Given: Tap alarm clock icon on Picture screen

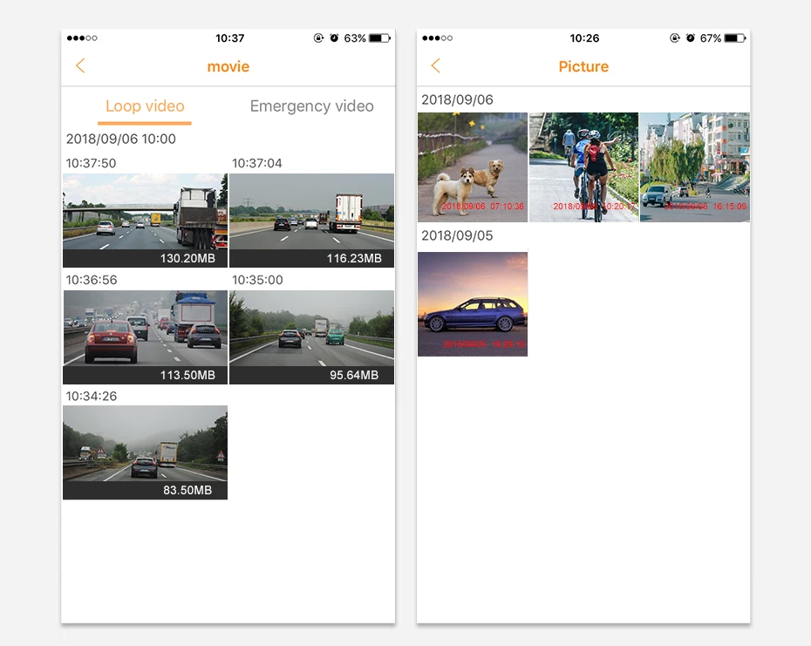Looking at the screenshot, I should click(x=691, y=37).
